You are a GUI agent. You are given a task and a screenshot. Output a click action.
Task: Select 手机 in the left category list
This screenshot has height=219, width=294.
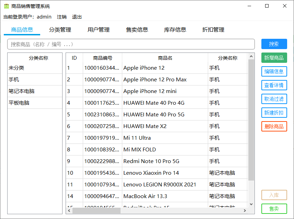point(35,79)
